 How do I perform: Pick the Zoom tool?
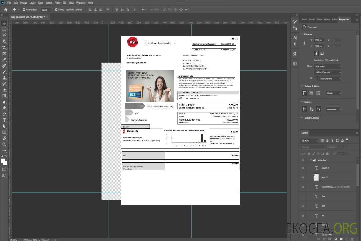pos(4,144)
